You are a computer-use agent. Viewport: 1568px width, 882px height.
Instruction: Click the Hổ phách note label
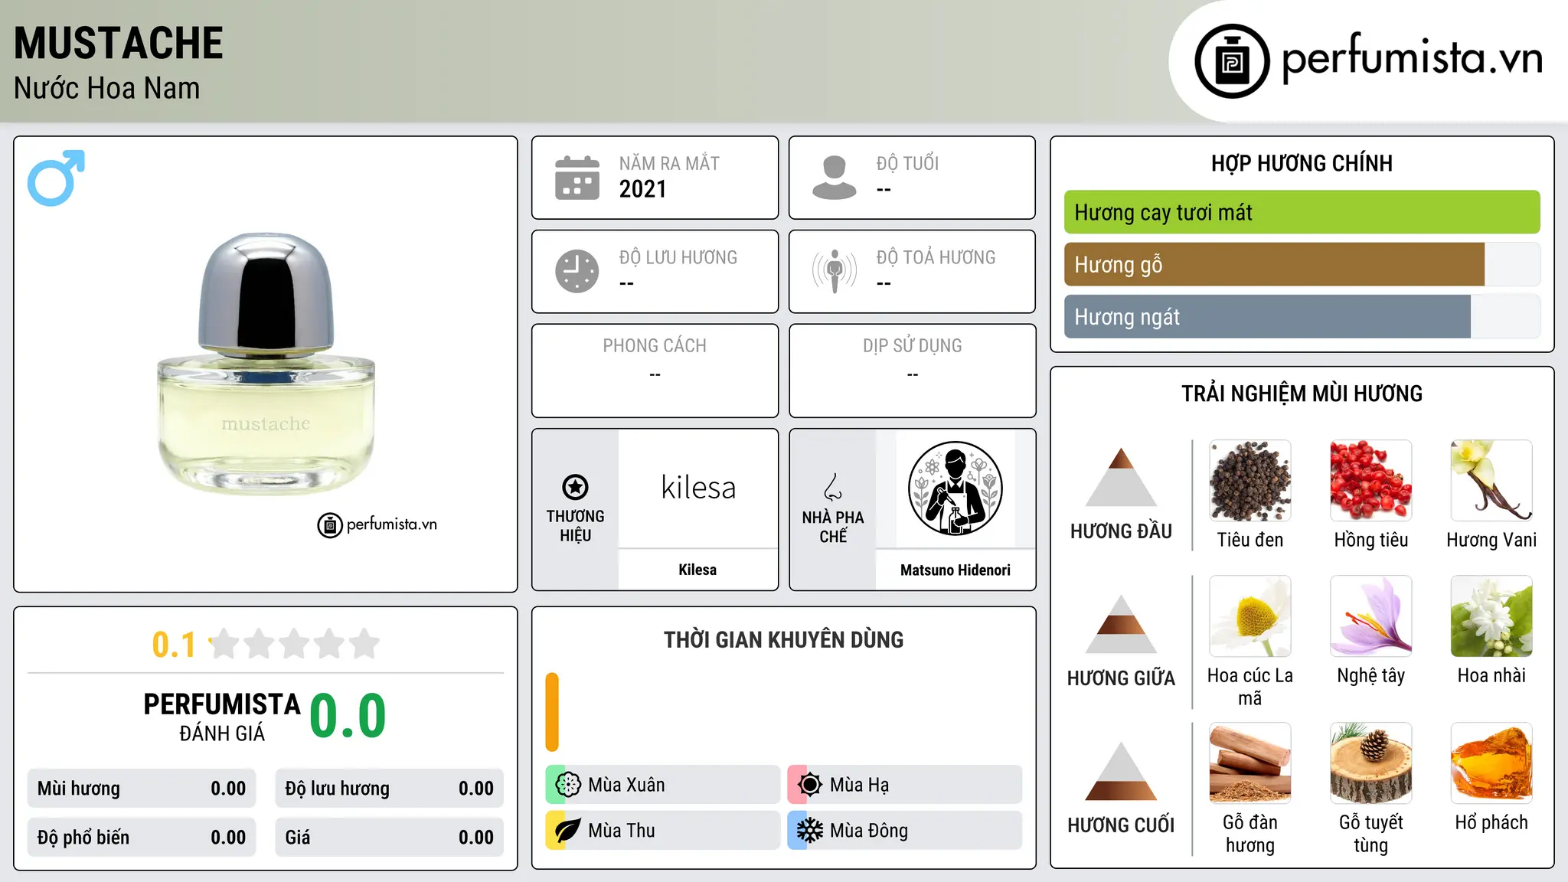pos(1491,822)
